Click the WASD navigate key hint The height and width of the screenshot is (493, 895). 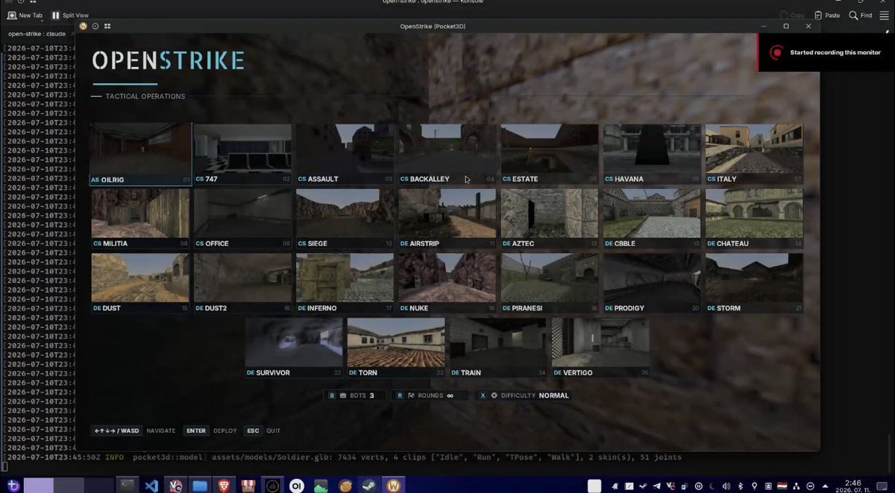[x=116, y=430]
